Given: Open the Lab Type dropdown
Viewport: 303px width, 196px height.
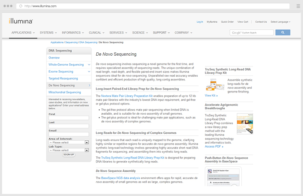Looking at the screenshot, I should [x=69, y=150].
